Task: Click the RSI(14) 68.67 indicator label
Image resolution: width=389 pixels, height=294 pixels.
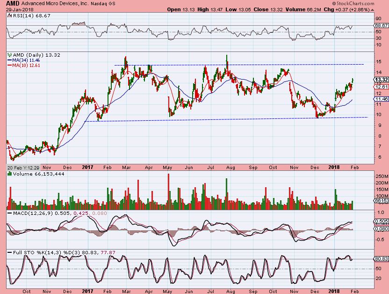Action: (31, 15)
